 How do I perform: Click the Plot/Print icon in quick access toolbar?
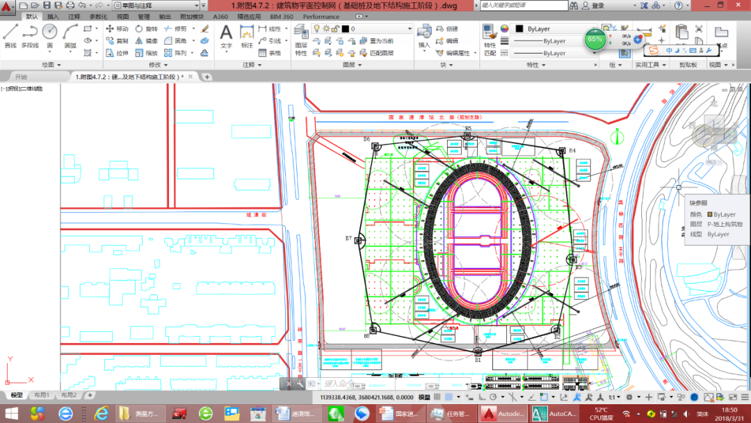pyautogui.click(x=70, y=6)
